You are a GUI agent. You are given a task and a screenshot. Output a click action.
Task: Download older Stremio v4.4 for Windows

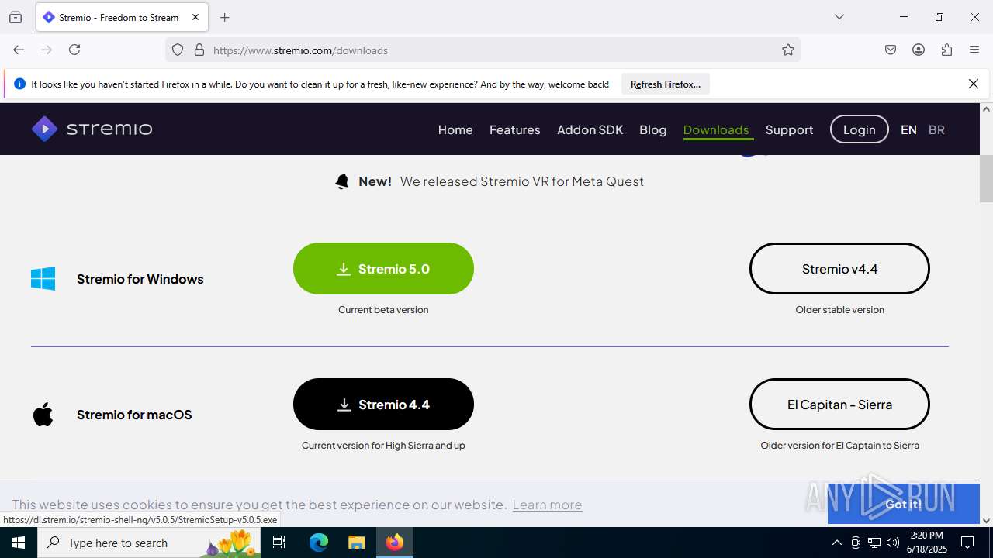click(x=839, y=269)
